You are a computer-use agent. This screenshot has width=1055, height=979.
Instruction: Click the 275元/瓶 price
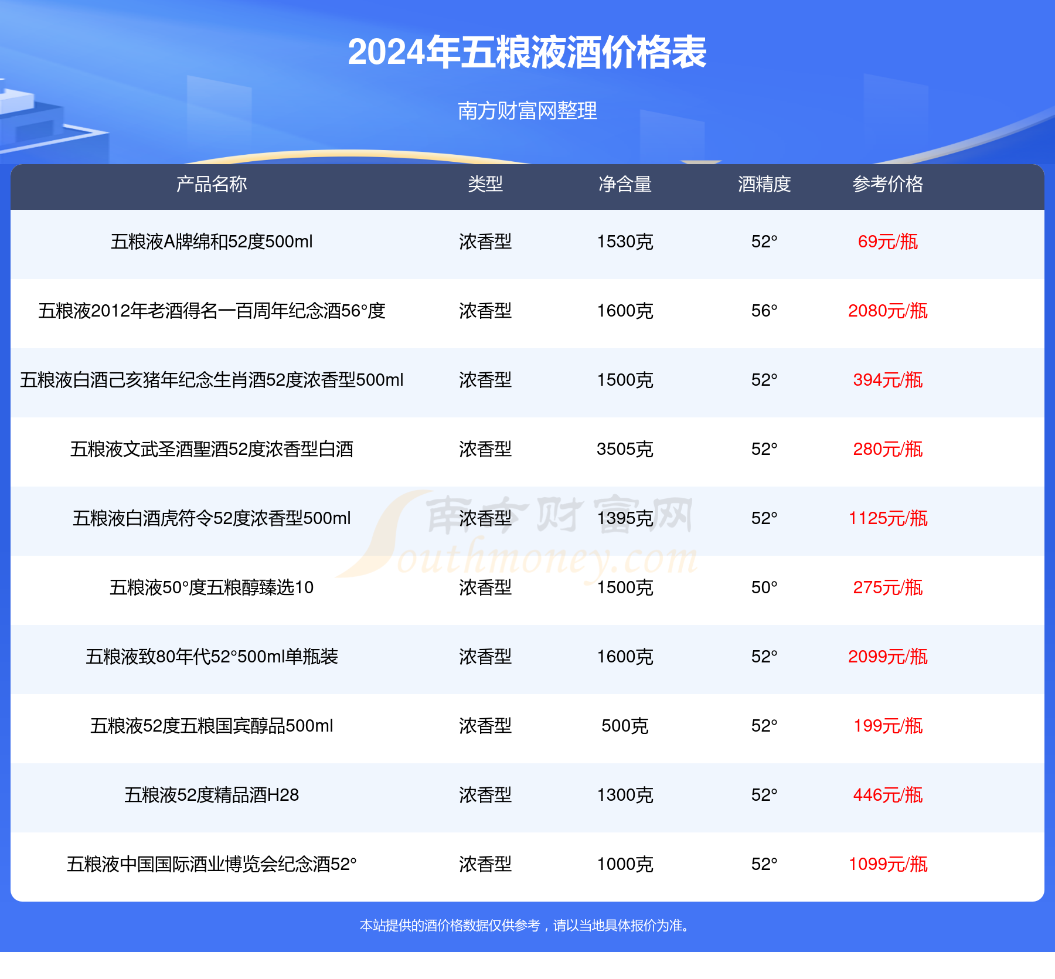(x=888, y=587)
